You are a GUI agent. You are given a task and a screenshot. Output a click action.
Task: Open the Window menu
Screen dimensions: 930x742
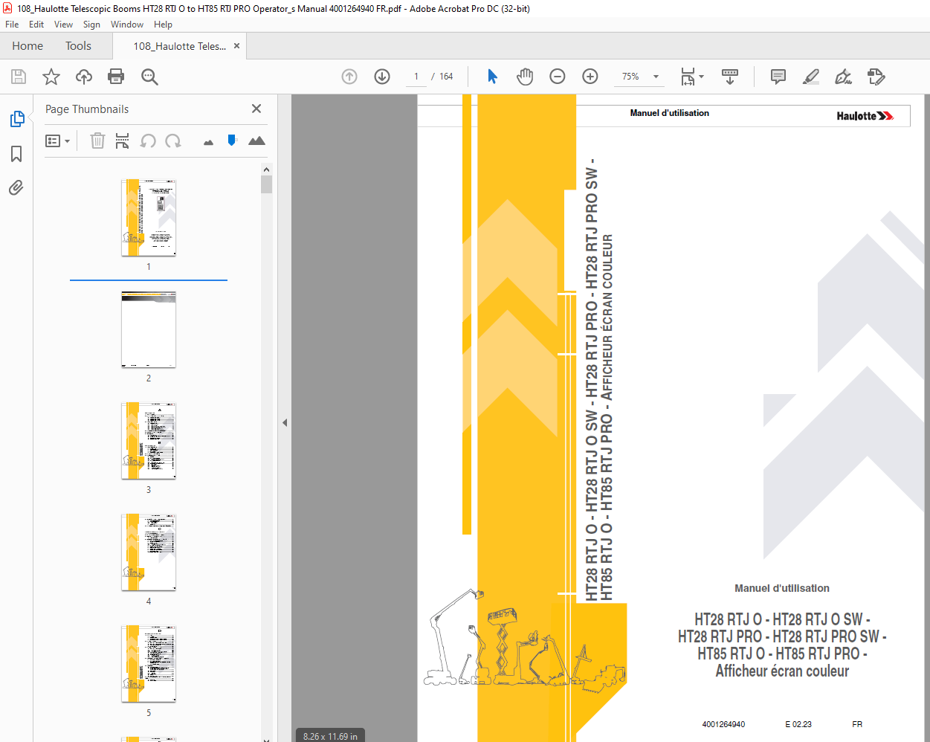point(127,25)
